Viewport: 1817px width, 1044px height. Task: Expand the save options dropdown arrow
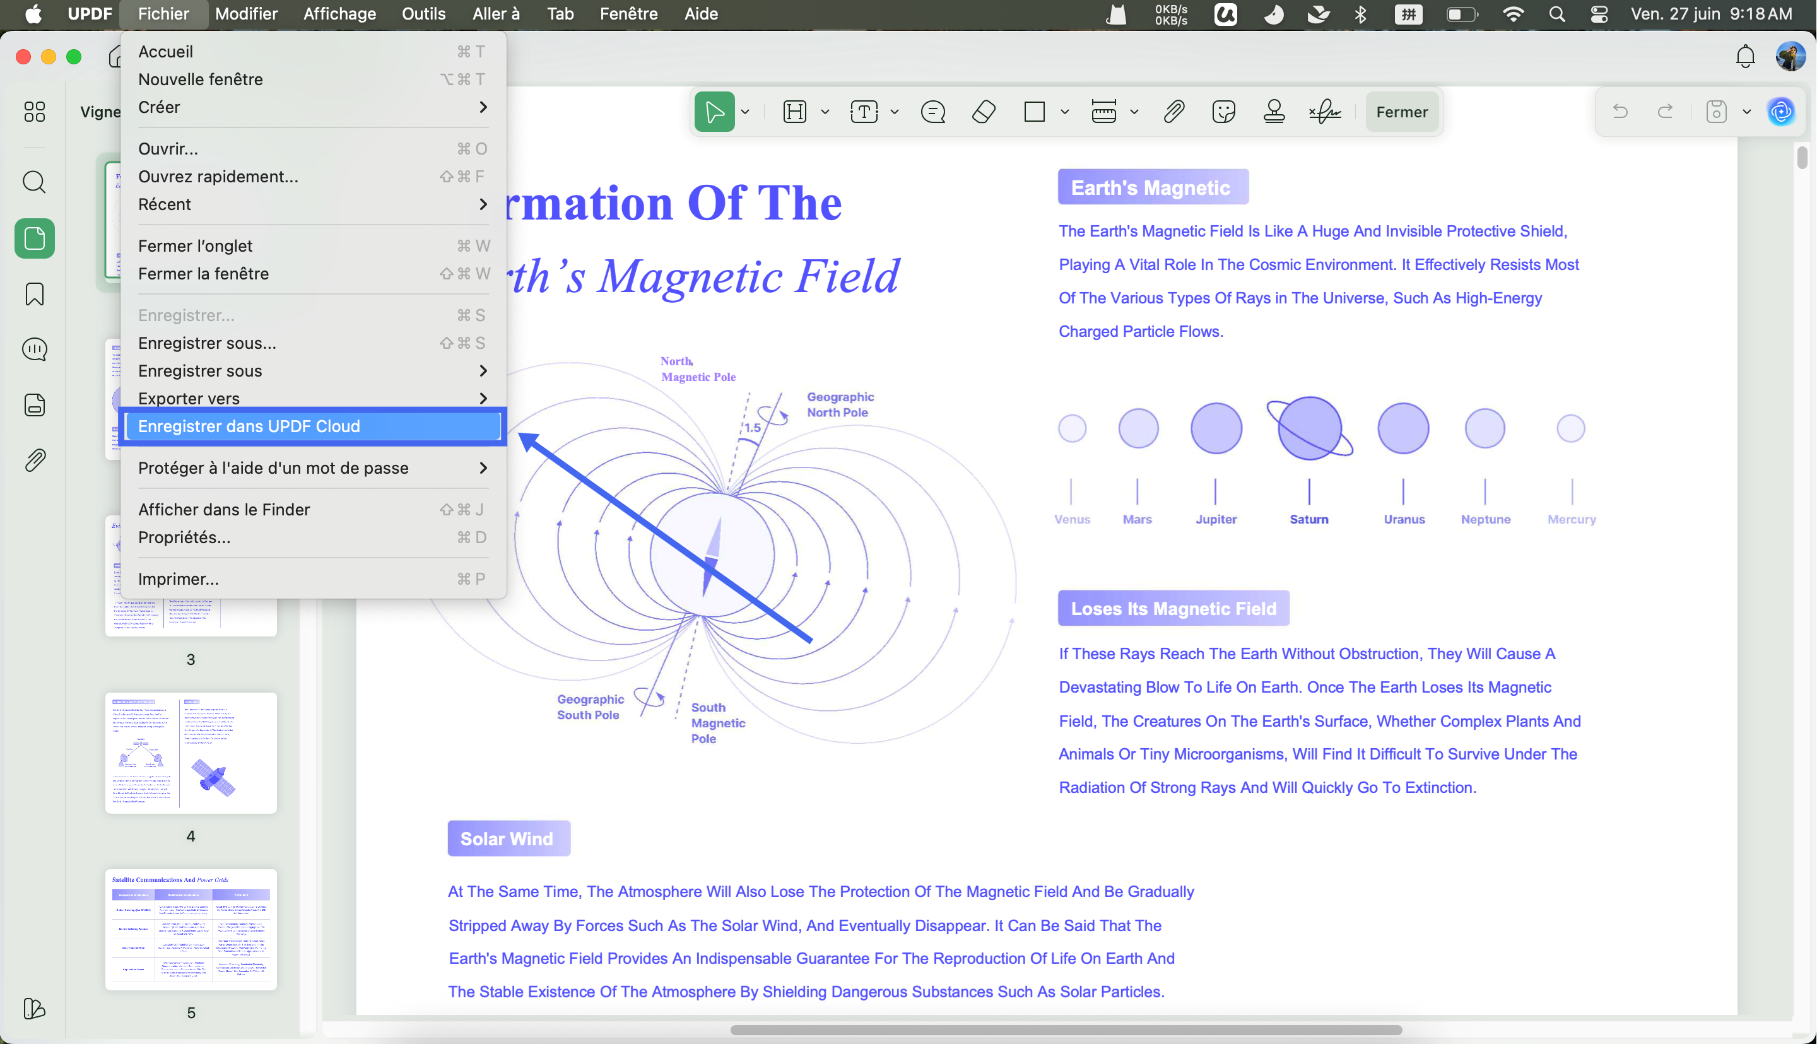pos(1747,112)
